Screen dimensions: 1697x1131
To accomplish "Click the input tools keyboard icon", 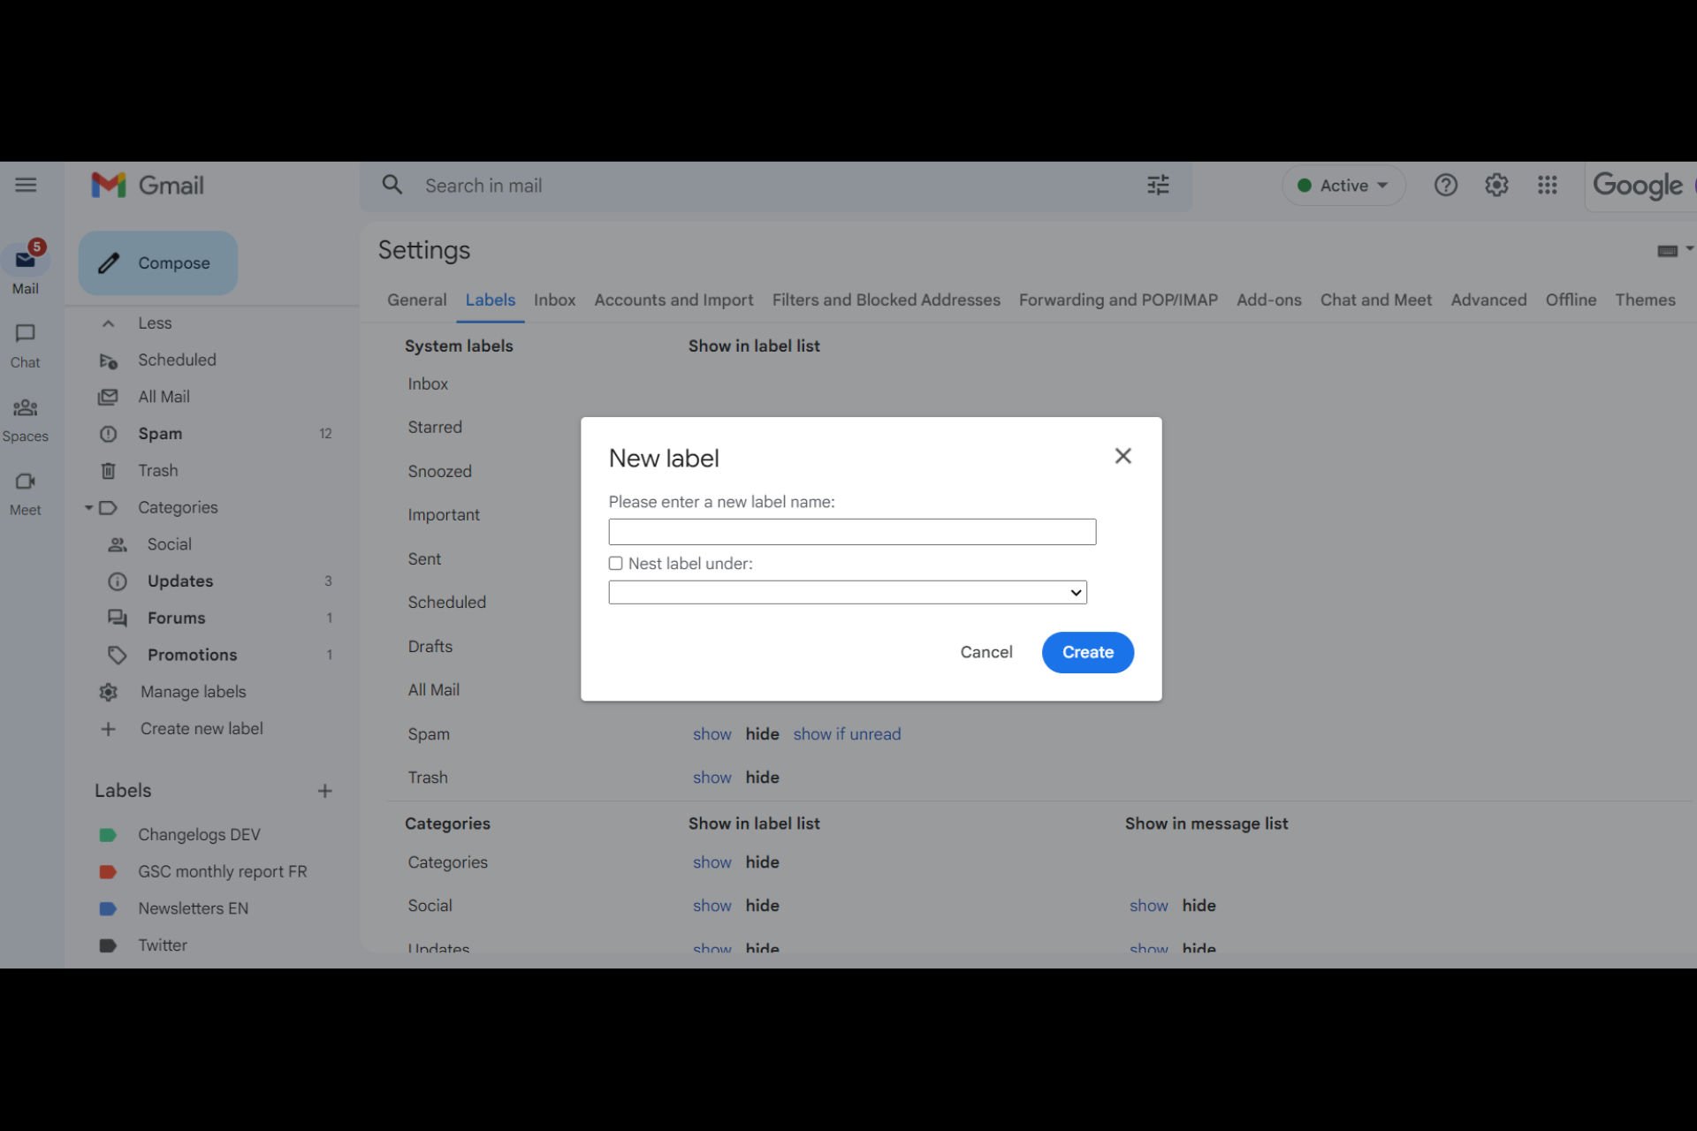I will tap(1667, 251).
